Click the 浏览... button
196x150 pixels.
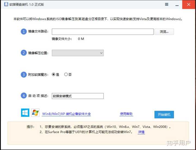point(164,32)
